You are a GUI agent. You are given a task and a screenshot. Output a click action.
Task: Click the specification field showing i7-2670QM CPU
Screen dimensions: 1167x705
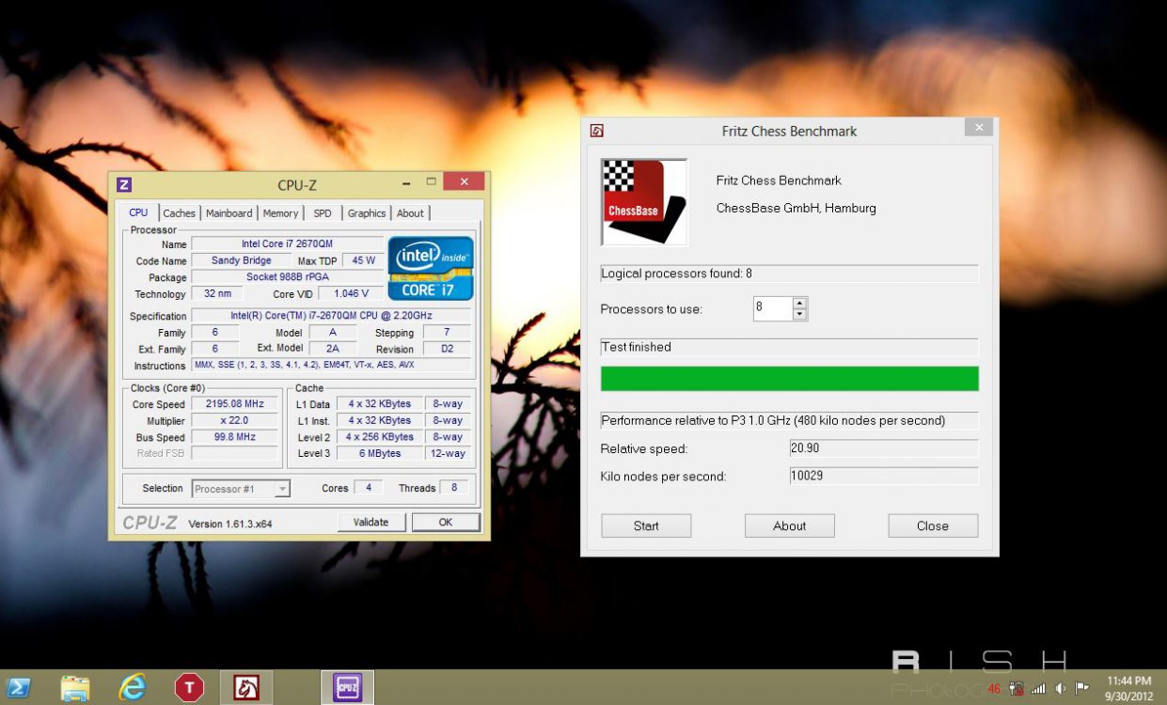[x=331, y=316]
